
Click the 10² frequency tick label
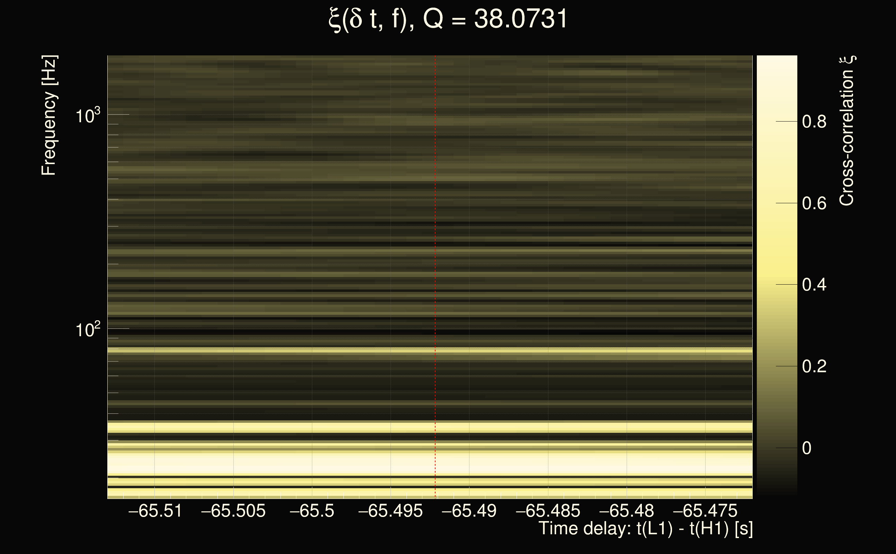[88, 330]
